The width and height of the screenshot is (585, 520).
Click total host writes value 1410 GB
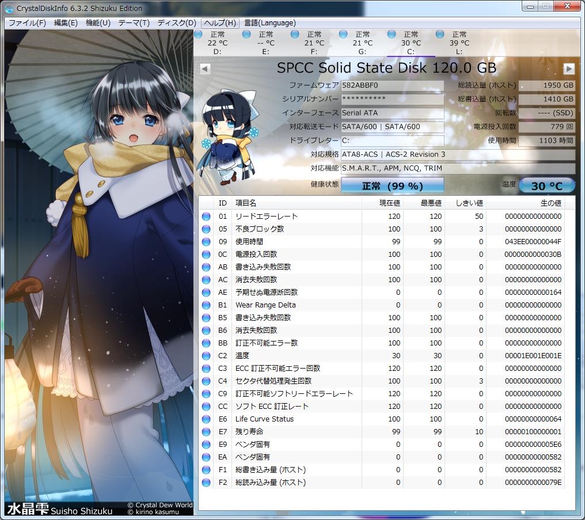click(x=546, y=99)
